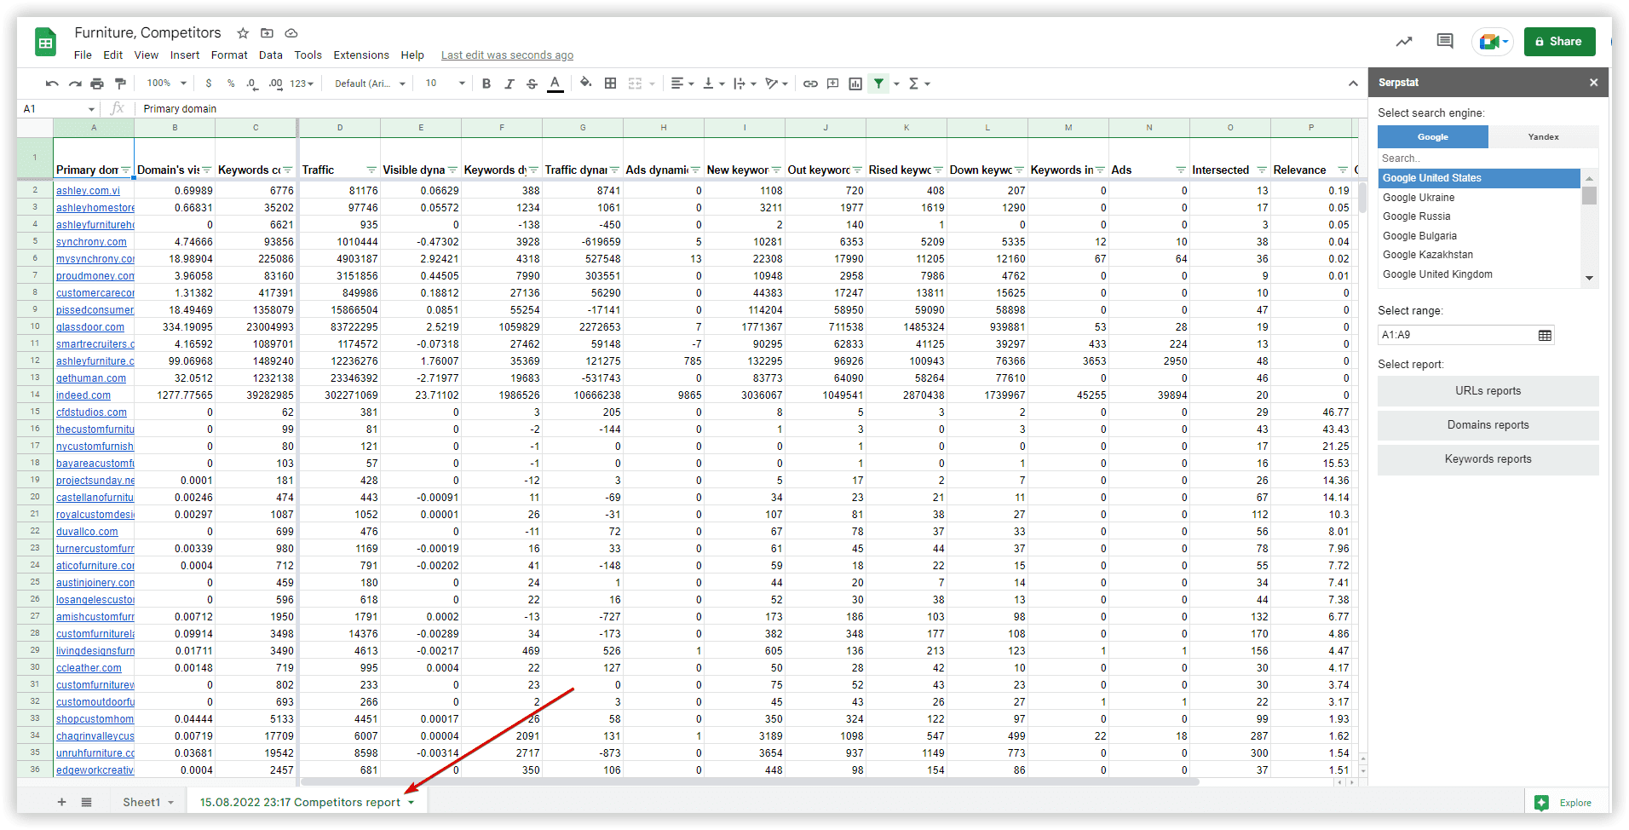Insert a chart from the toolbar
The width and height of the screenshot is (1629, 830).
[x=856, y=83]
